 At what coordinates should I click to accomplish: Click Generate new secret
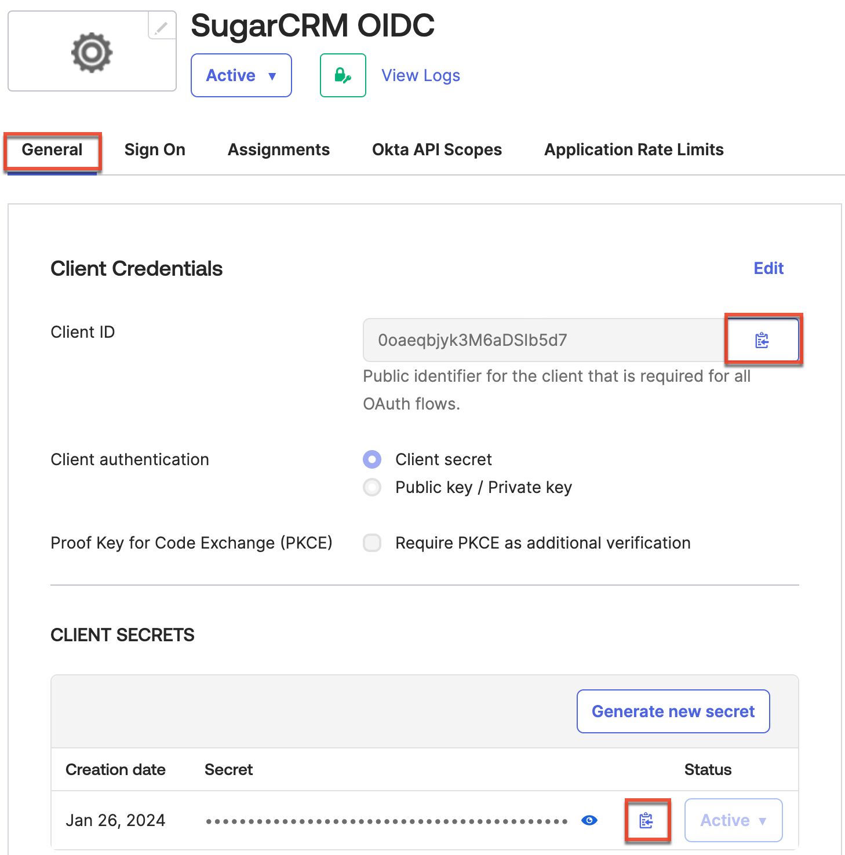pos(673,711)
